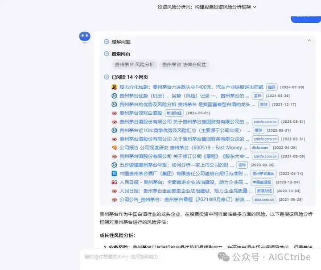The height and width of the screenshot is (270, 321).
Task: Click the 成长性风险分析 heading
Action: click(118, 236)
